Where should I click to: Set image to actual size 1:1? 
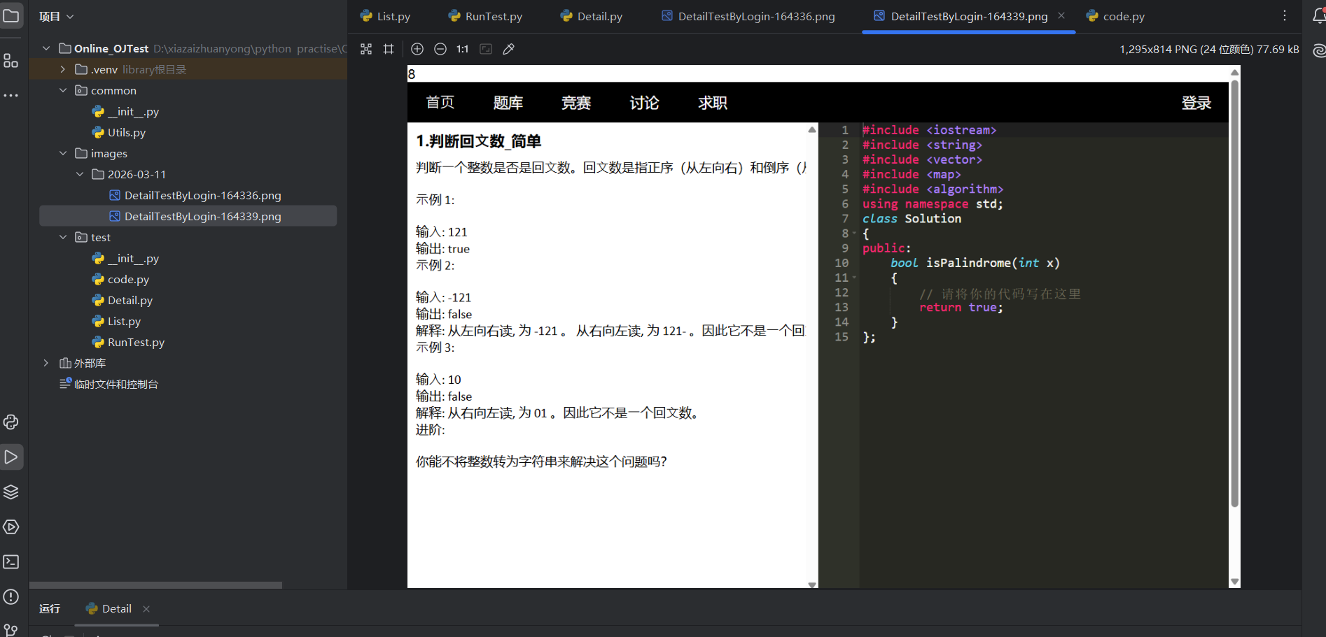click(463, 49)
